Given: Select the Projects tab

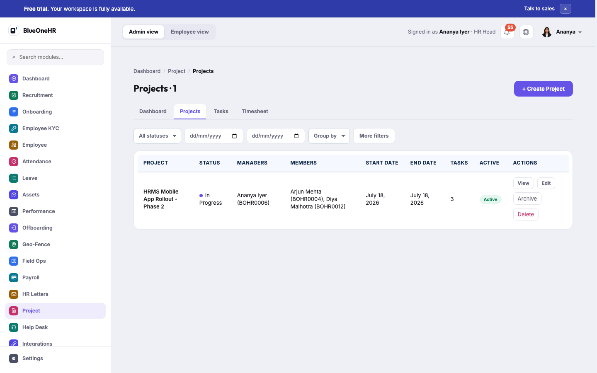Looking at the screenshot, I should coord(190,111).
